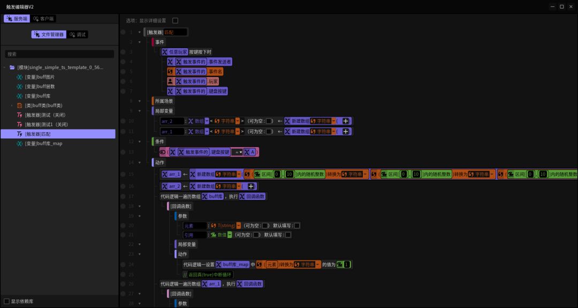The width and height of the screenshot is (578, 308).
Task: Click the player icon before 触发事件的.玩家
Action: (x=170, y=81)
